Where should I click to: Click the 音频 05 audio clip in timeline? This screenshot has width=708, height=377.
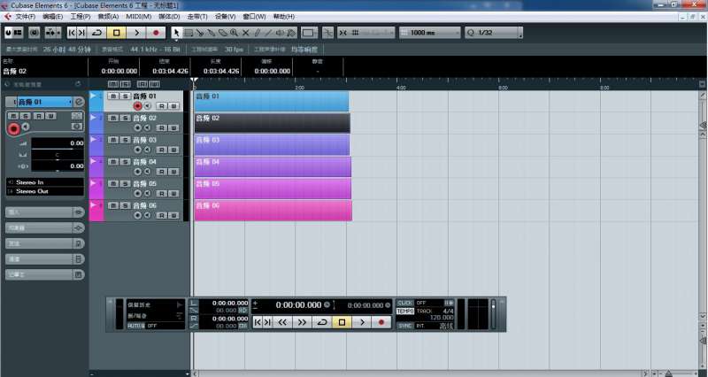[273, 188]
